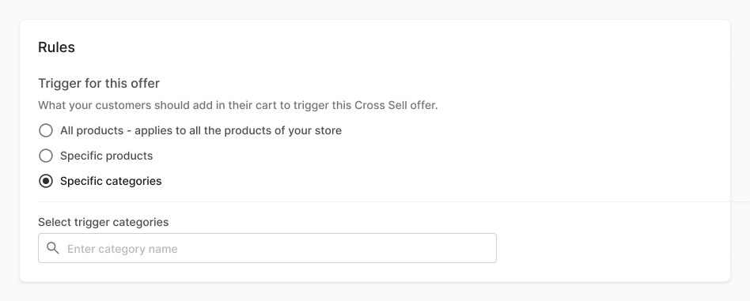
Task: Click the 'Specific categories' label text
Action: point(111,181)
